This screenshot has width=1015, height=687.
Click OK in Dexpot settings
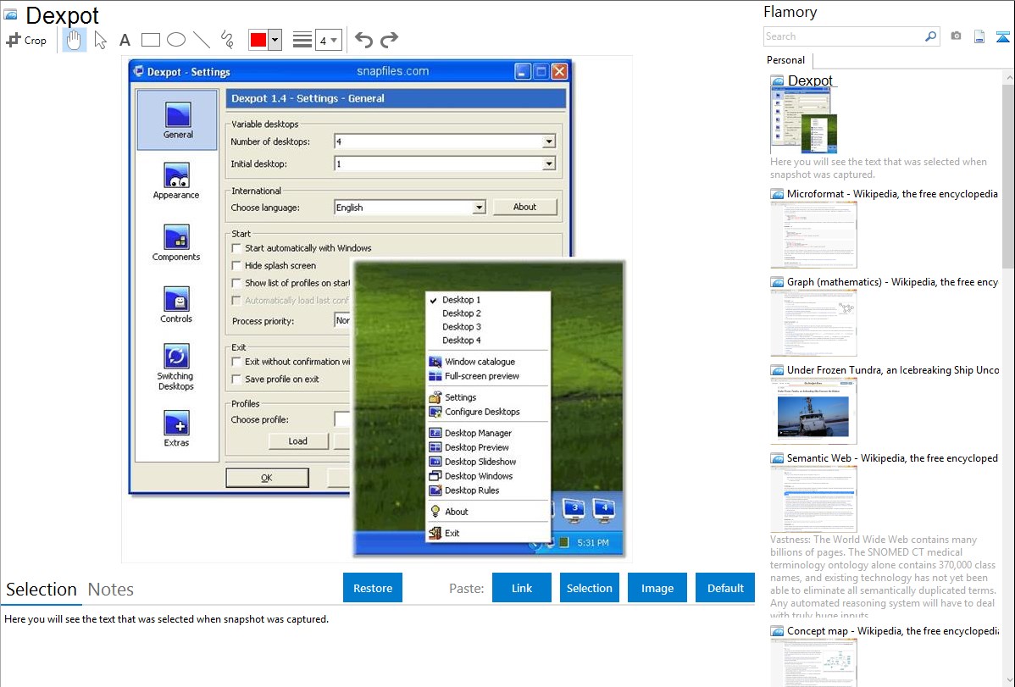click(267, 478)
